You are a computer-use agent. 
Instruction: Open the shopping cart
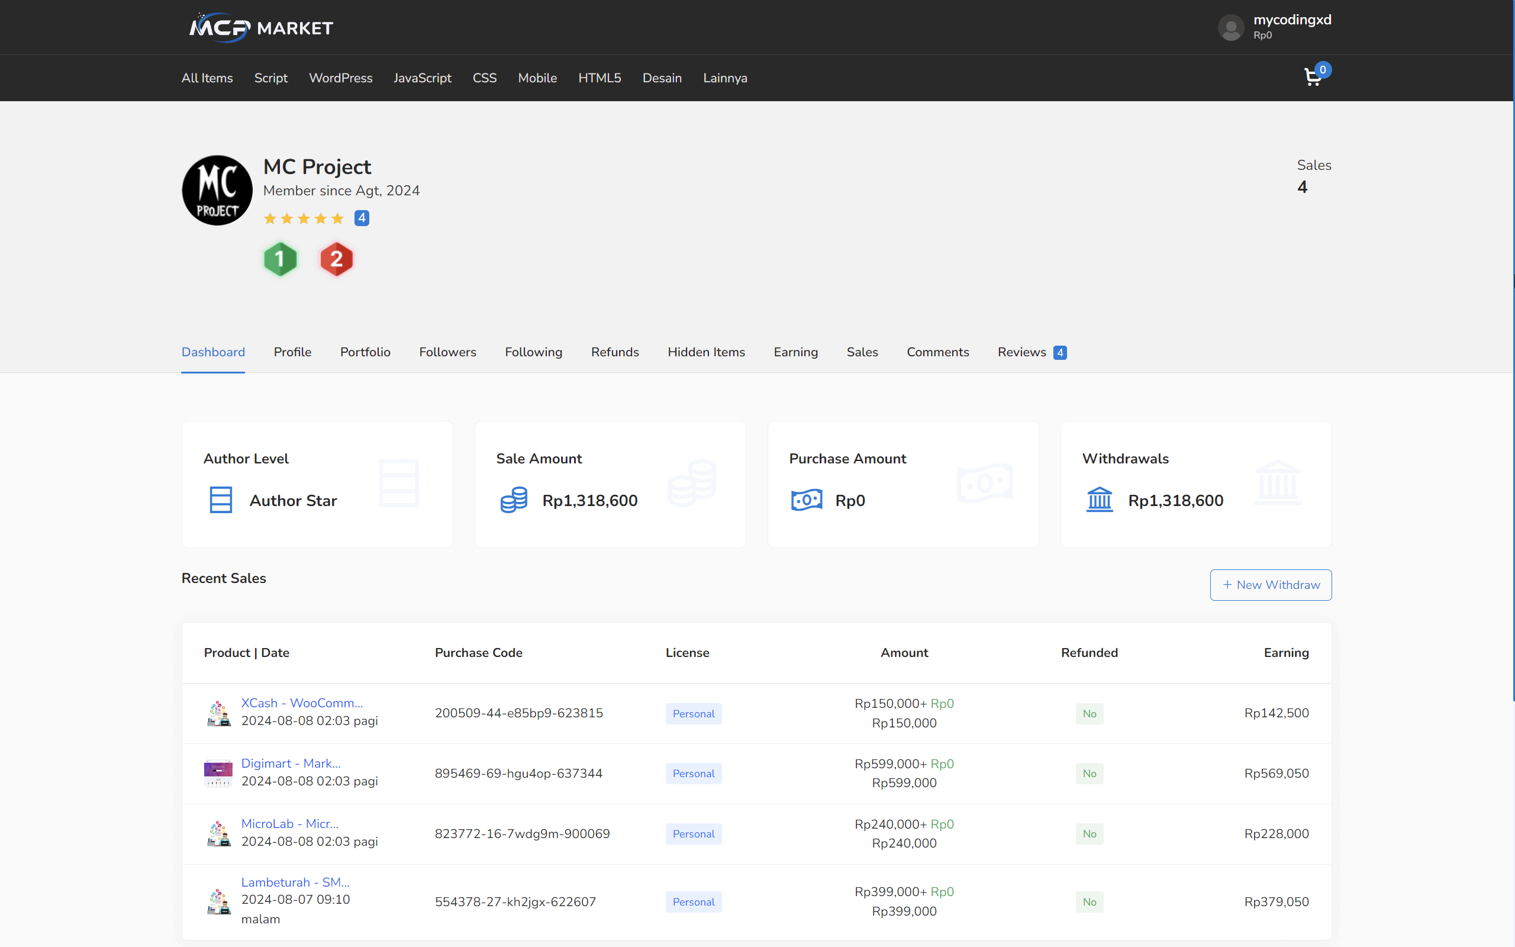(x=1313, y=76)
